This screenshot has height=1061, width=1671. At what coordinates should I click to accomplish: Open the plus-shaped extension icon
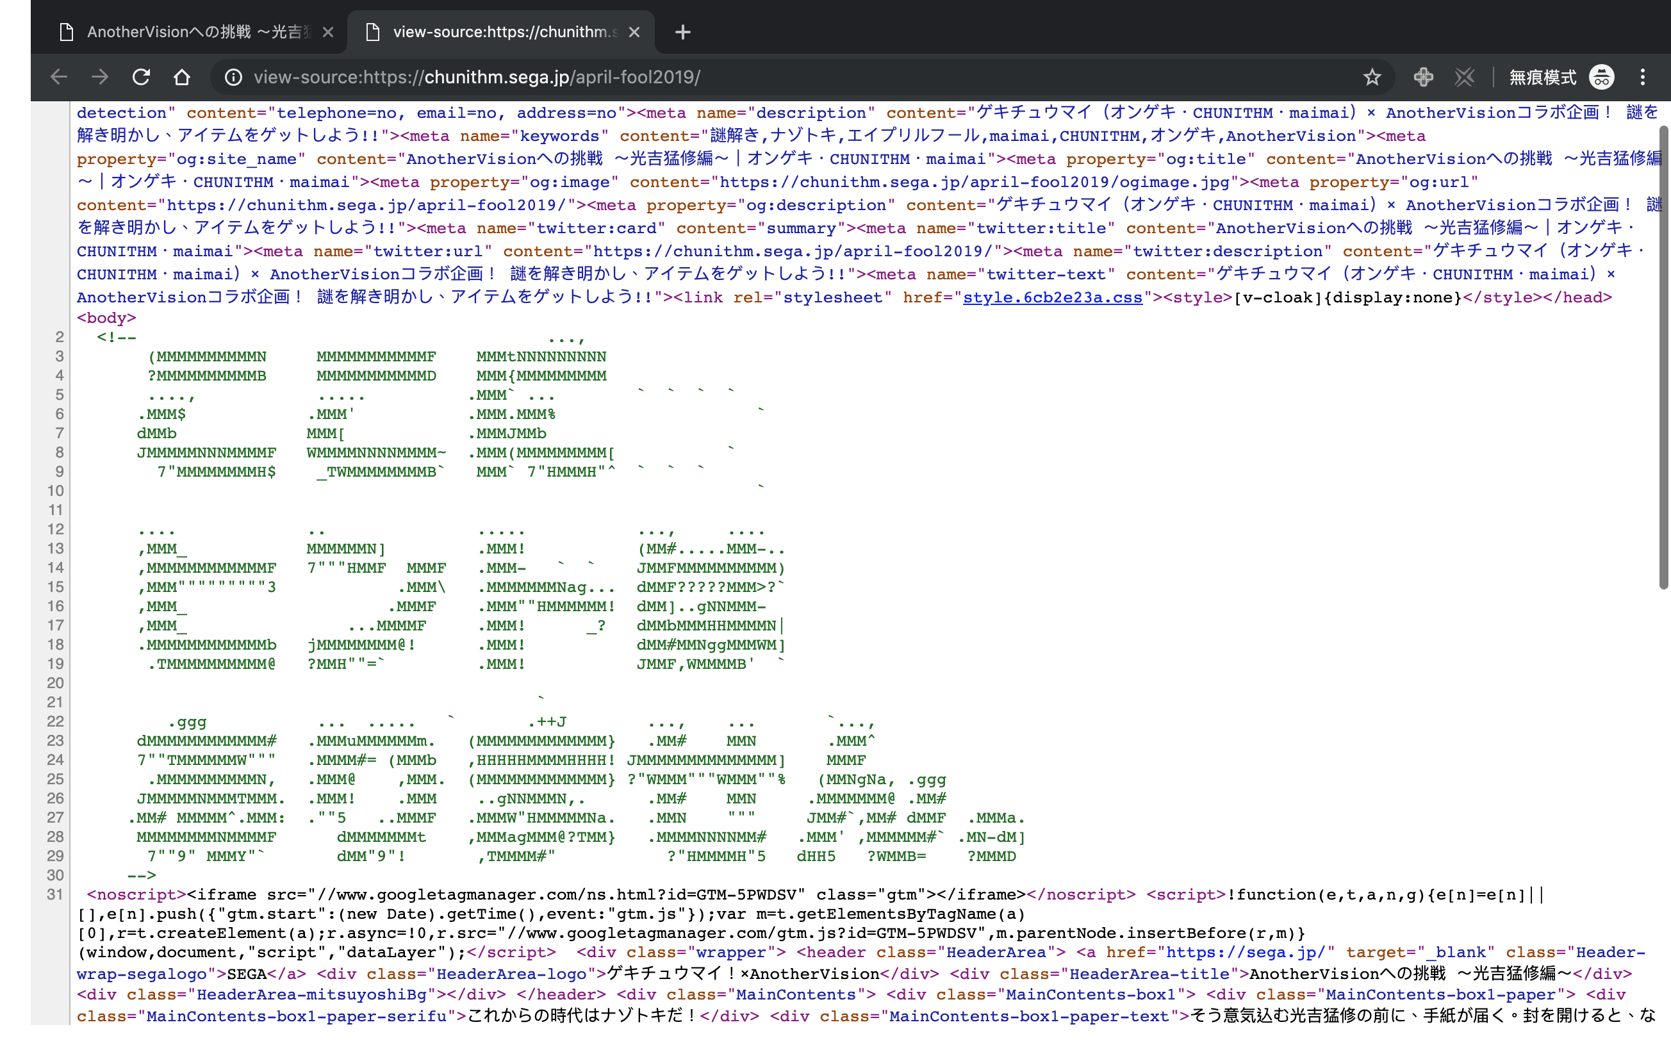coord(1423,77)
